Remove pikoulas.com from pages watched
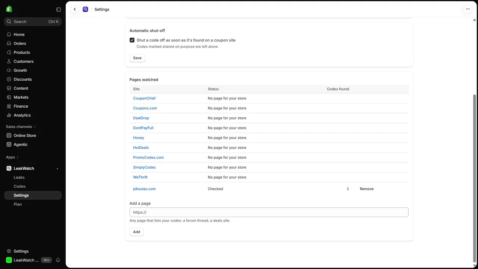The height and width of the screenshot is (269, 478). coord(367,189)
